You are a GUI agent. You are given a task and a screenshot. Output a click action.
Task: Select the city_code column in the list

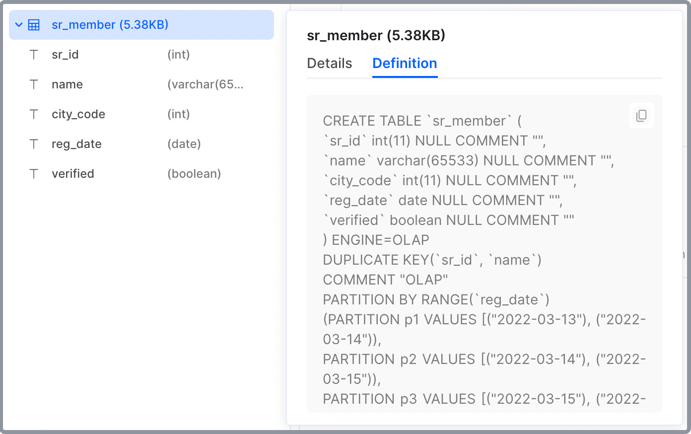click(78, 114)
